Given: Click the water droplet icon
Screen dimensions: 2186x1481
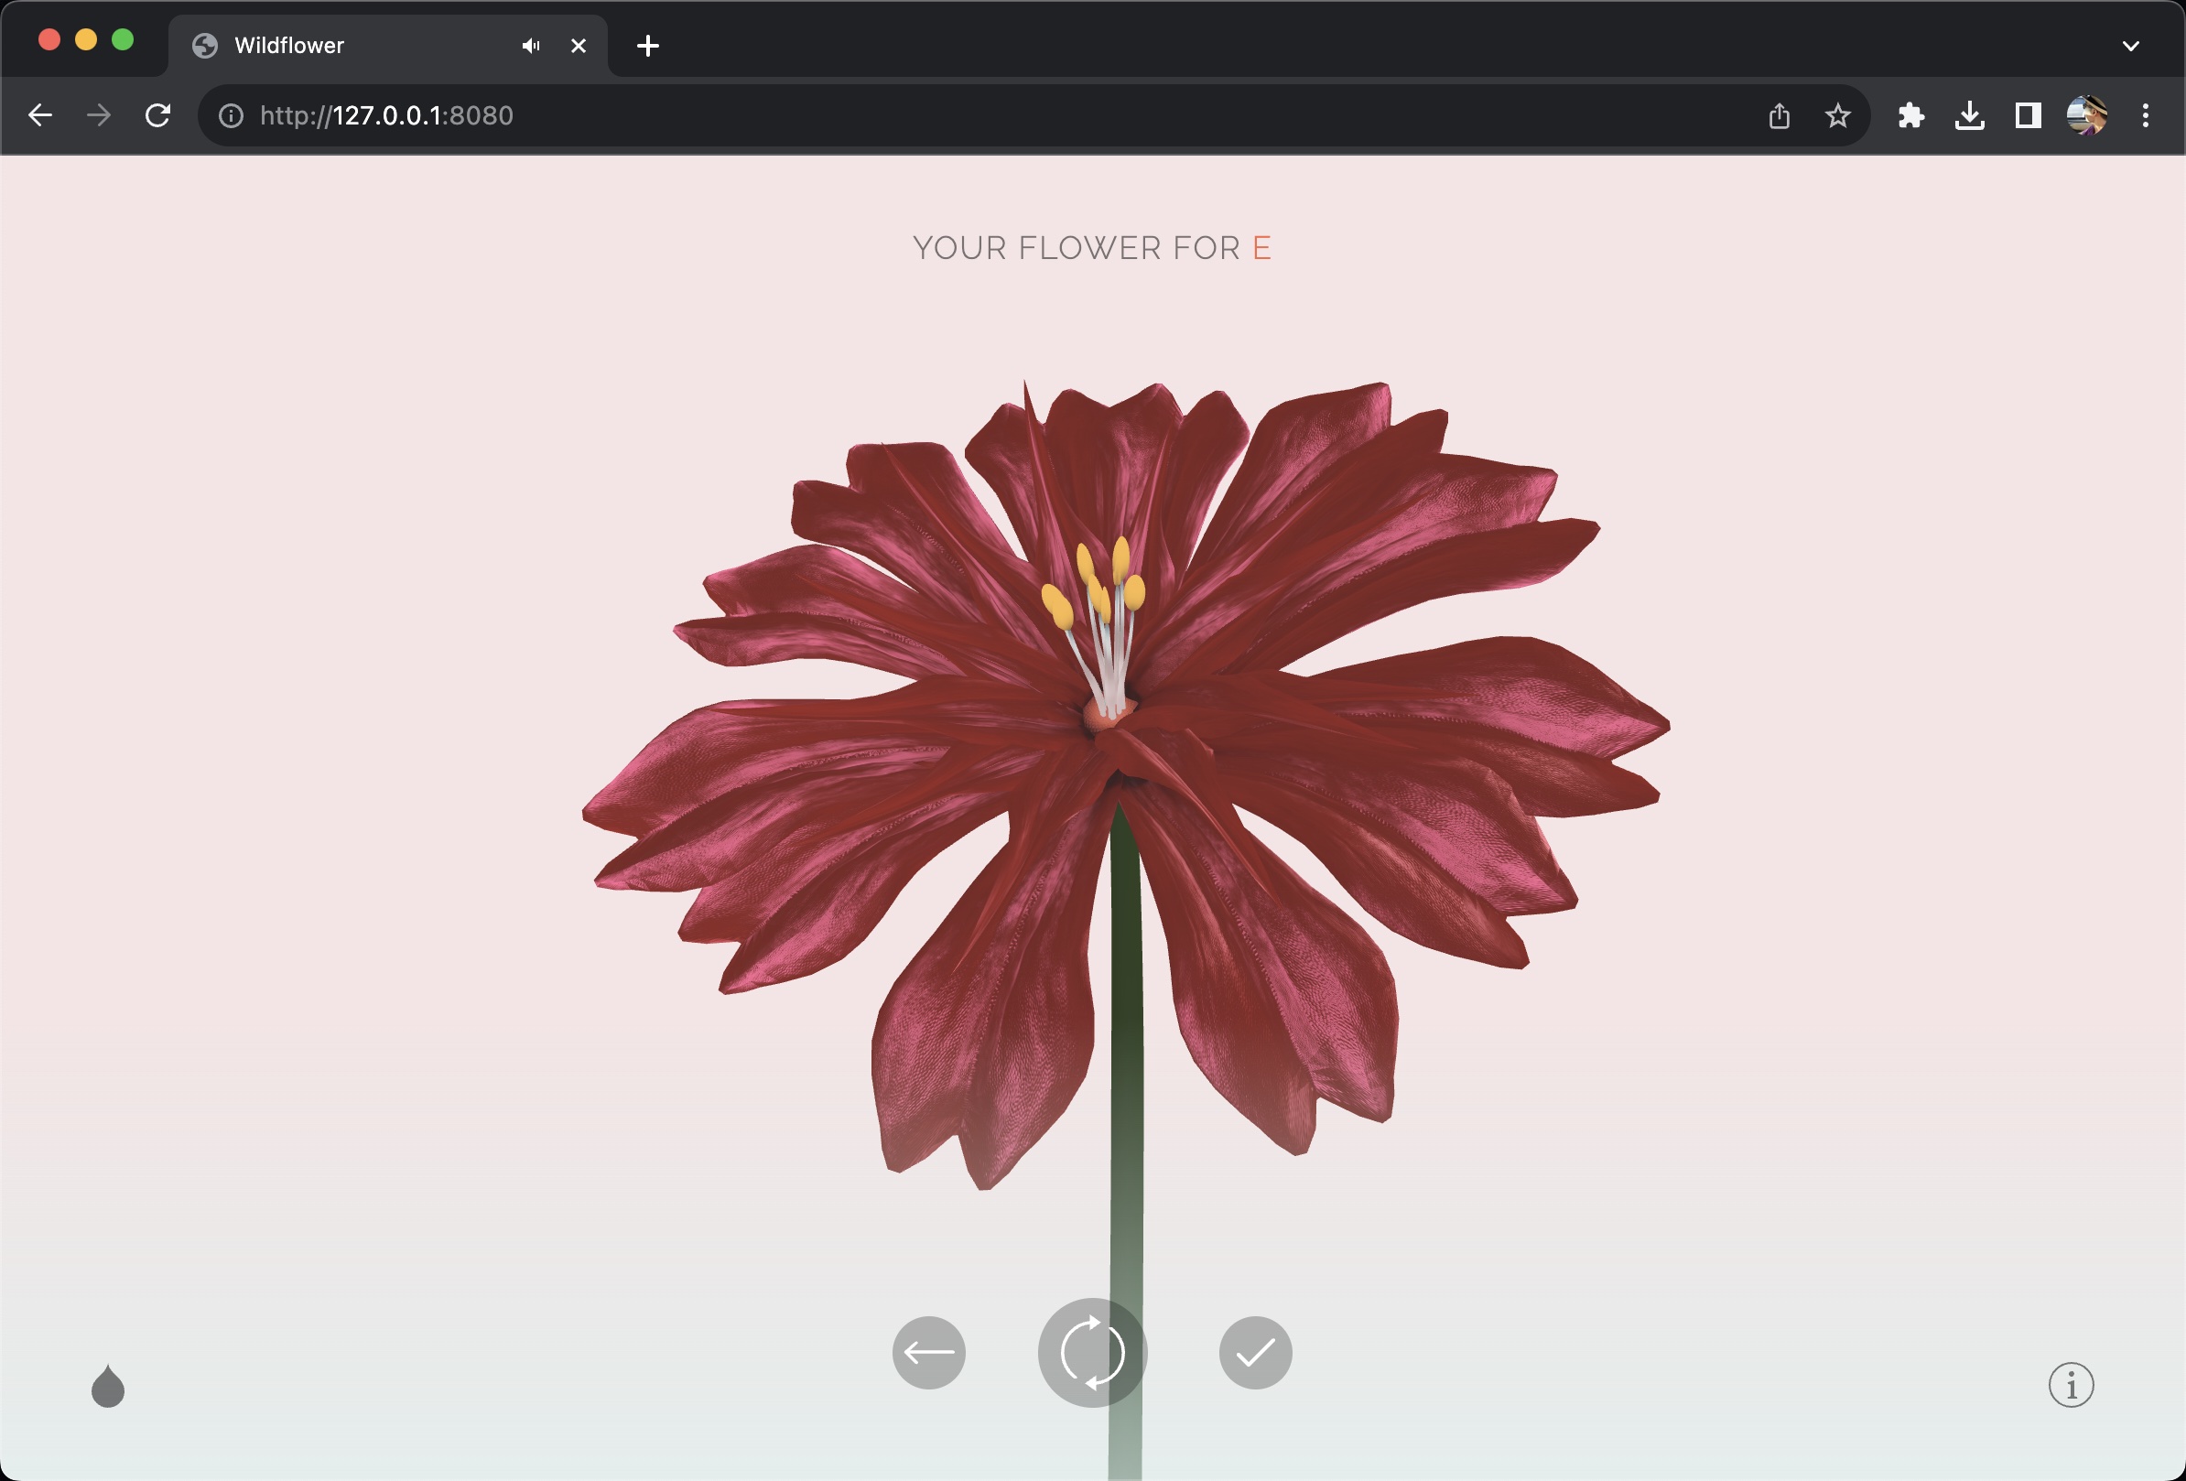Looking at the screenshot, I should (108, 1386).
